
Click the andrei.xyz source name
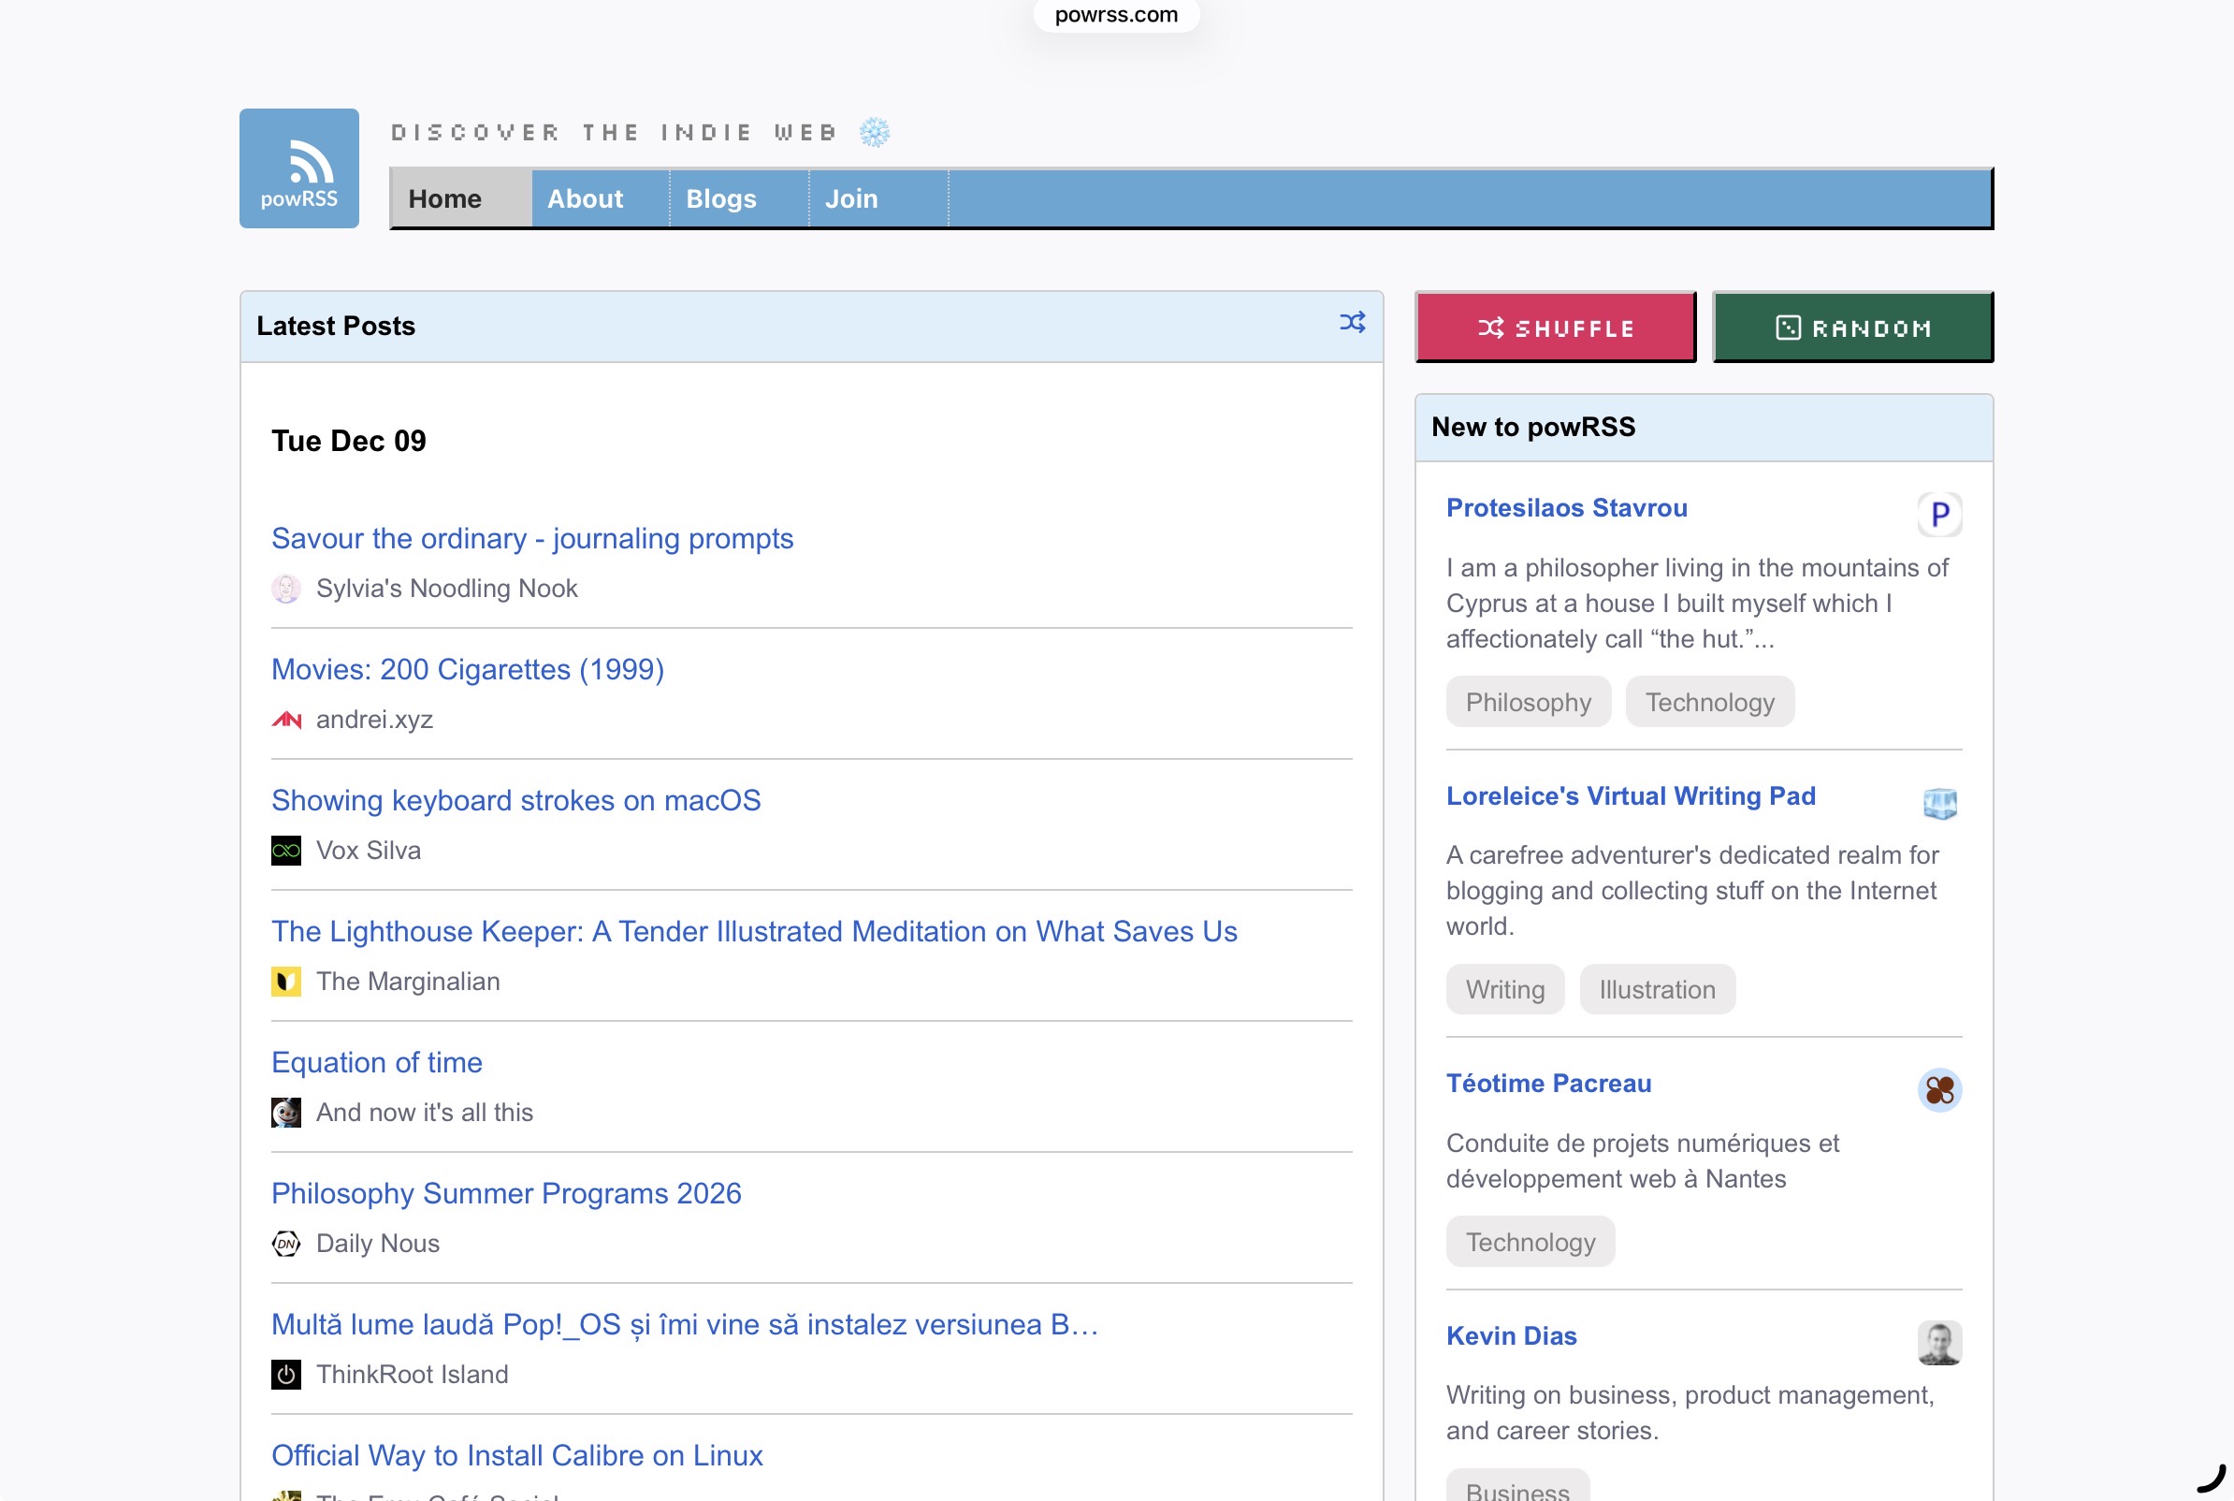(374, 720)
